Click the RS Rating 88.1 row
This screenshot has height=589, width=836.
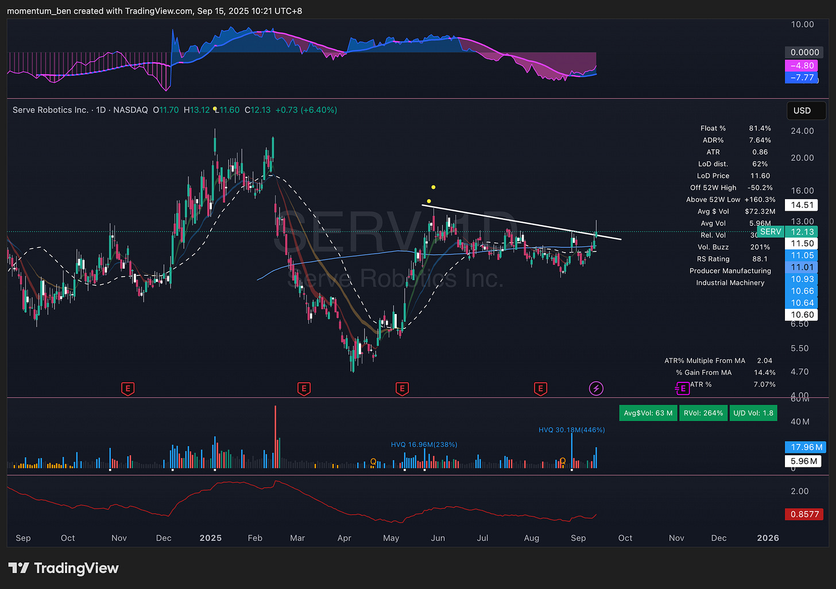click(733, 259)
